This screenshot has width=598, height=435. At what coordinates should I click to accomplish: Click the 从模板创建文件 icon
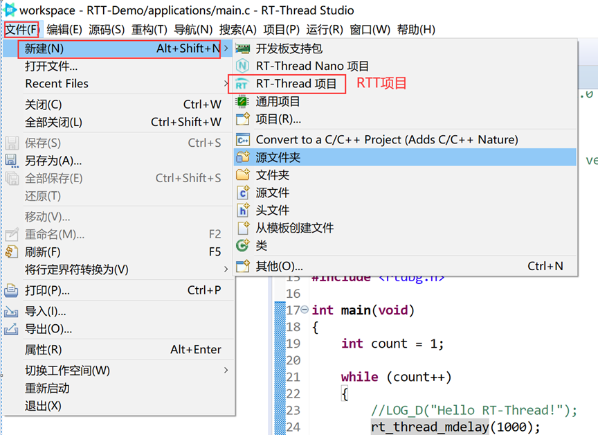[243, 228]
